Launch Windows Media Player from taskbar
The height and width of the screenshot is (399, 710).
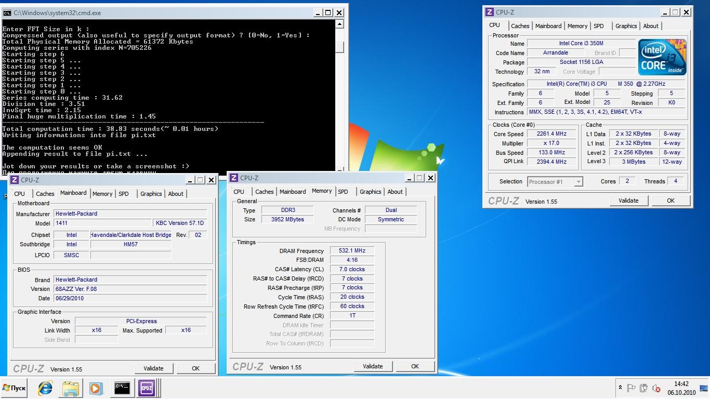(x=96, y=388)
